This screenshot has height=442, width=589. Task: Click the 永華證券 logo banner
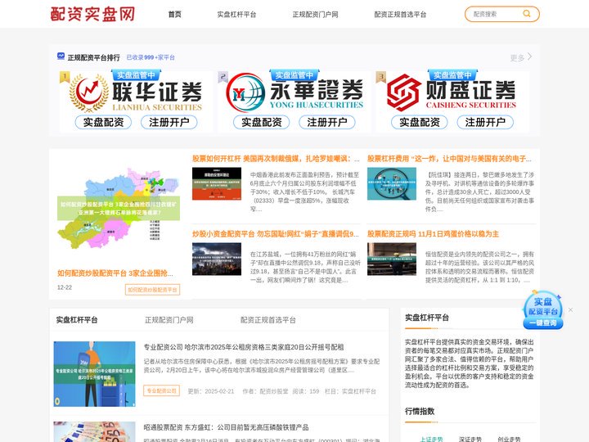coord(294,92)
